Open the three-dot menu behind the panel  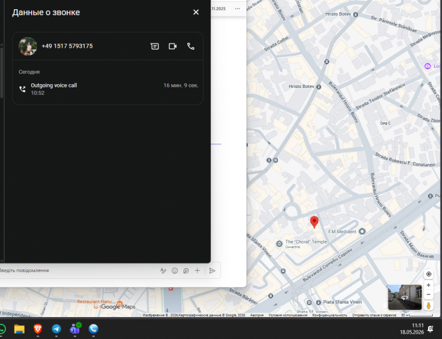tap(237, 9)
